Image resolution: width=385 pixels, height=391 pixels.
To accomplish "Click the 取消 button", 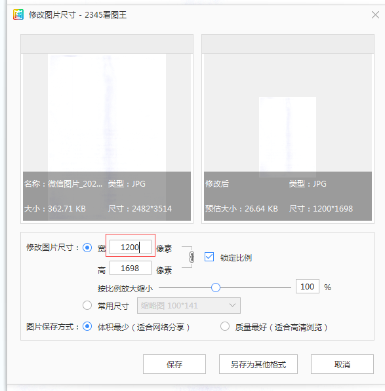I will coord(342,364).
